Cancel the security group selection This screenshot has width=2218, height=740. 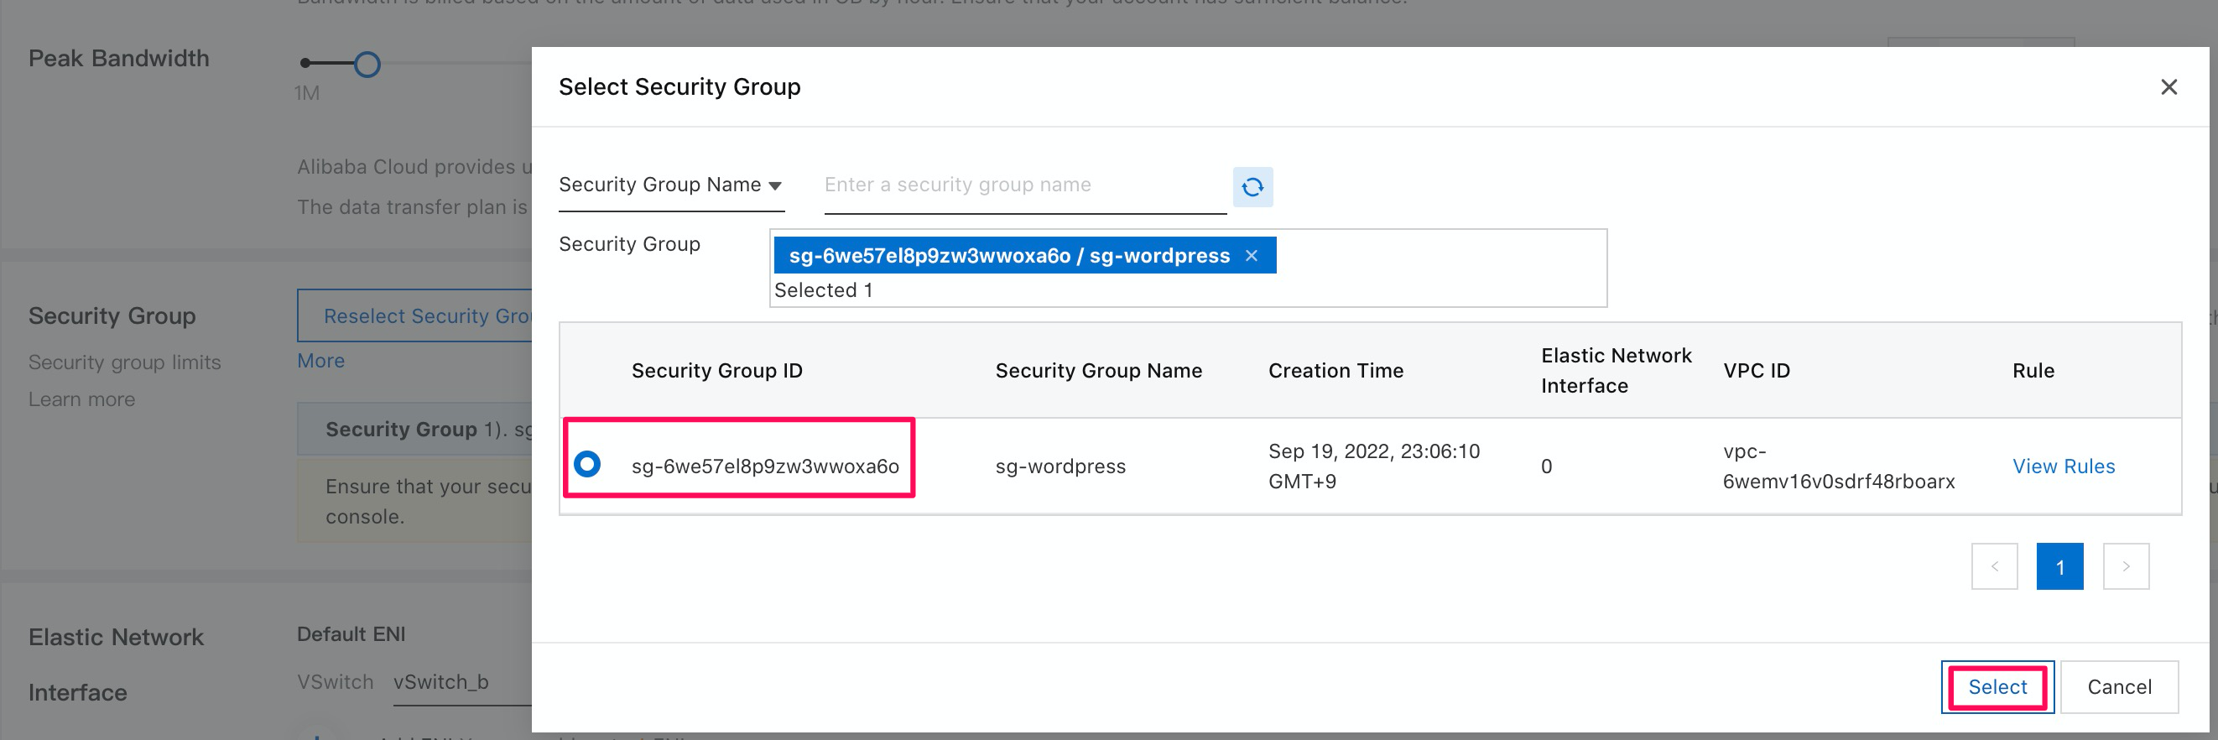pyautogui.click(x=2119, y=686)
